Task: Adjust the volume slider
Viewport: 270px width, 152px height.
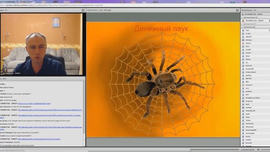Action: 265,149
